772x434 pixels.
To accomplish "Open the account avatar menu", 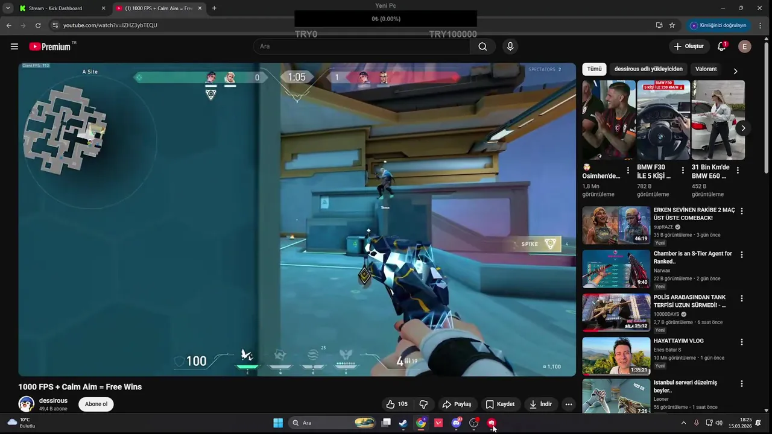I will click(x=745, y=46).
